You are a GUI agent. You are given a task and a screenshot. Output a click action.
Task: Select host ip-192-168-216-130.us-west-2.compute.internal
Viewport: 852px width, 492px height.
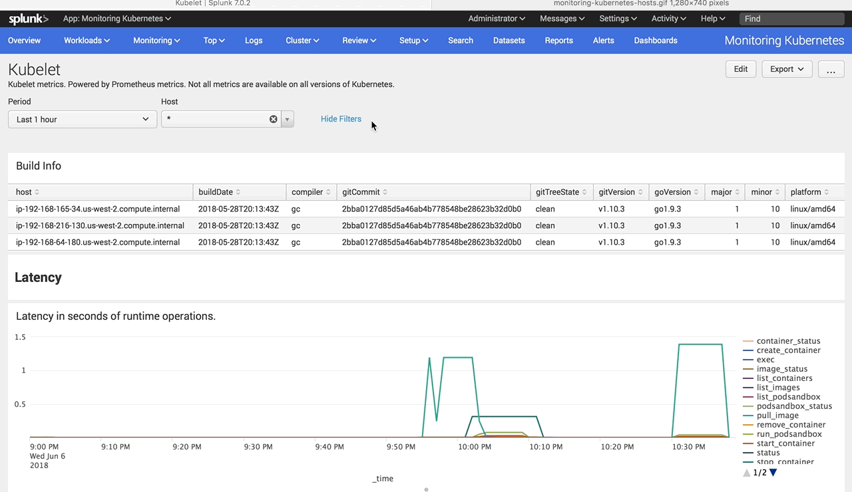tap(100, 225)
